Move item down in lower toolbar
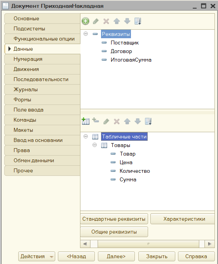218x264 pixels. tap(138, 121)
